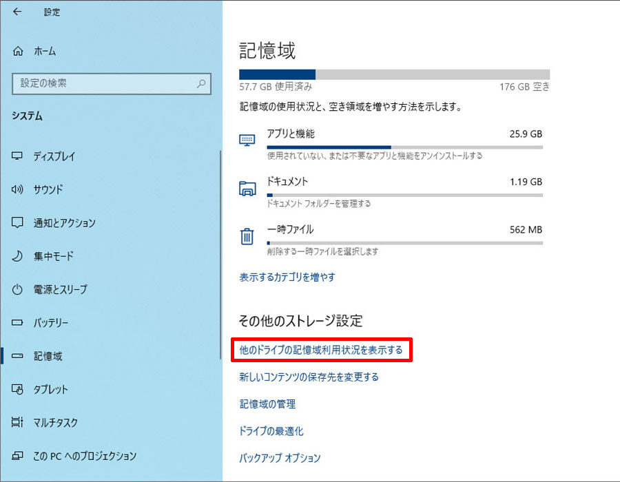This screenshot has height=482, width=620.
Task: Open 他のドライブの記憶域利用状況を表示する link
Action: coord(320,350)
